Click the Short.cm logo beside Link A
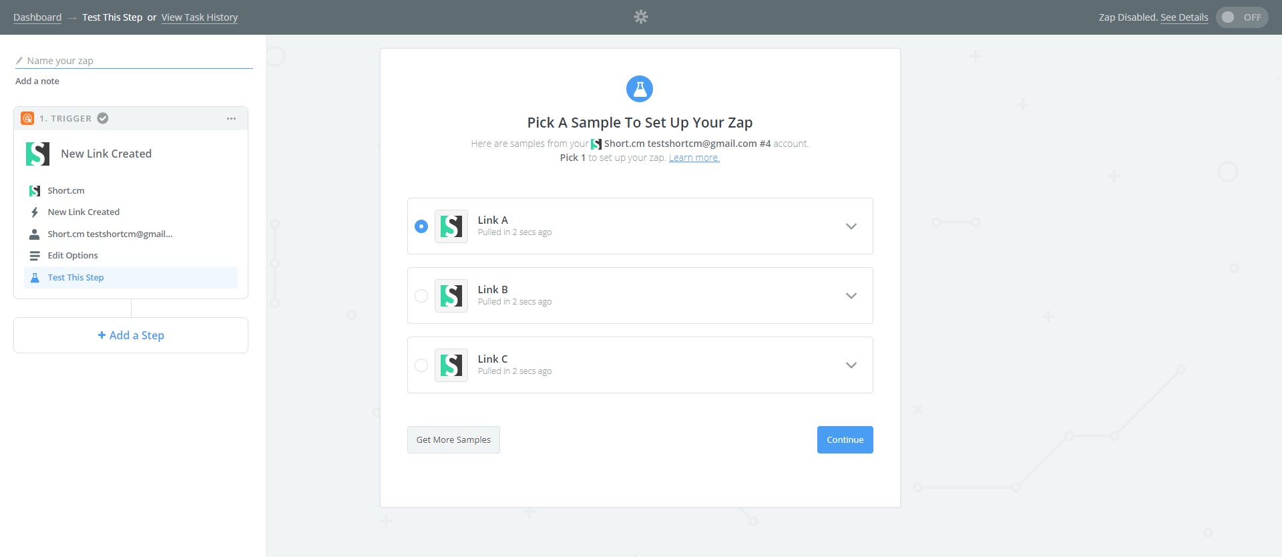Screen dimensions: 1282x557 451,226
